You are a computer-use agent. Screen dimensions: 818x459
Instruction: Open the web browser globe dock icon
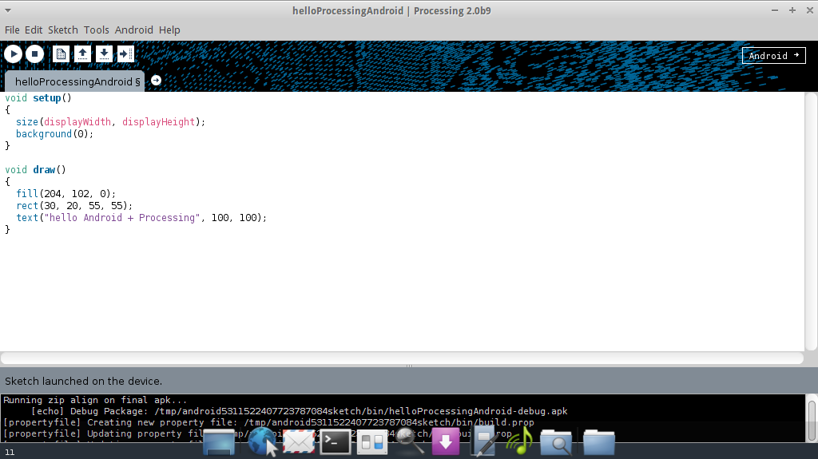tap(262, 441)
